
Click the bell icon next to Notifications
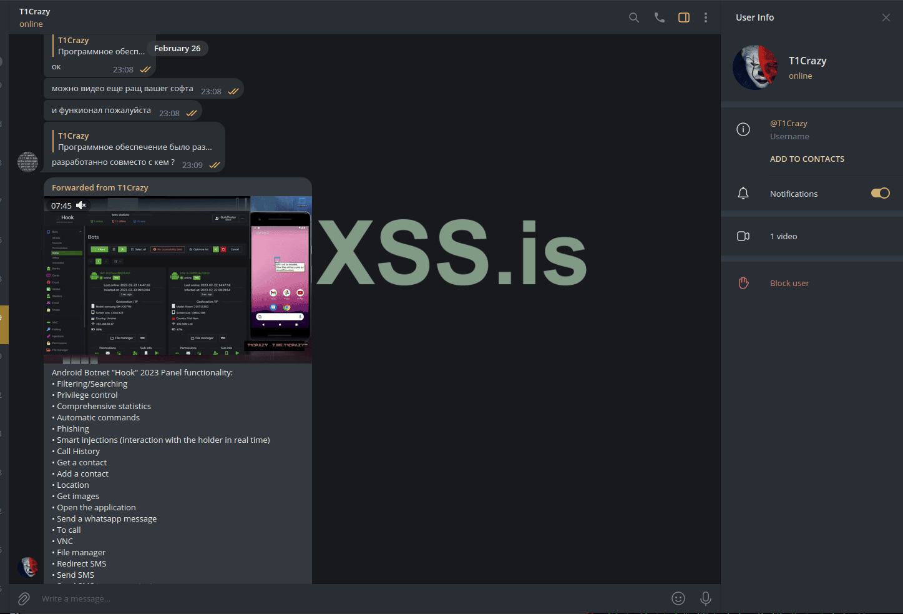pos(743,194)
